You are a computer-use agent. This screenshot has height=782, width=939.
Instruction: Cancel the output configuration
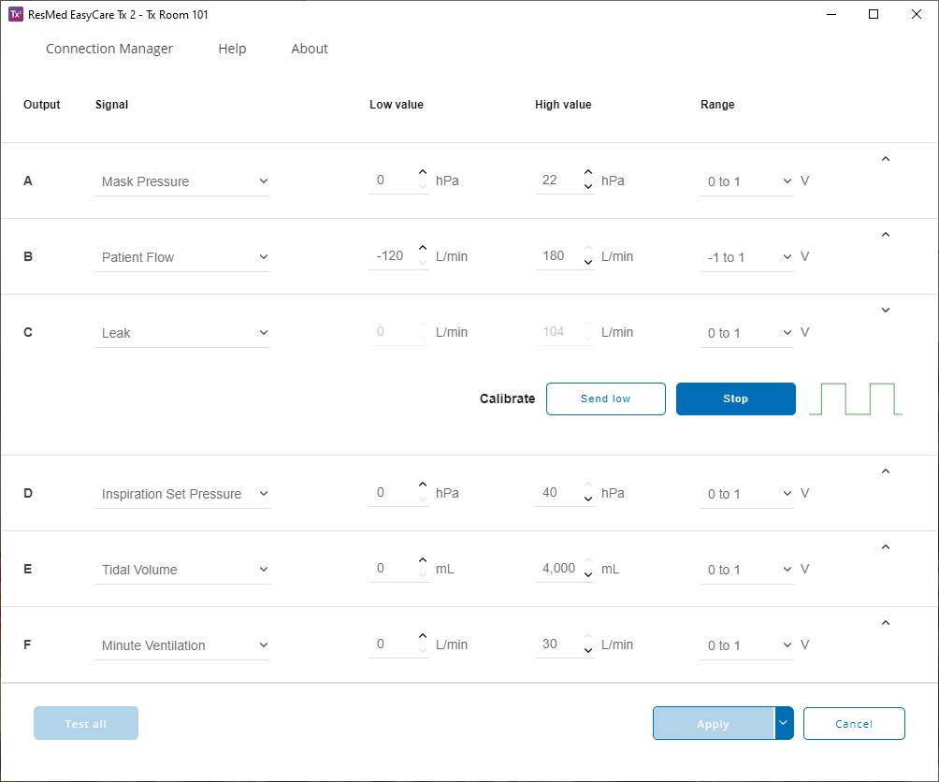click(854, 723)
